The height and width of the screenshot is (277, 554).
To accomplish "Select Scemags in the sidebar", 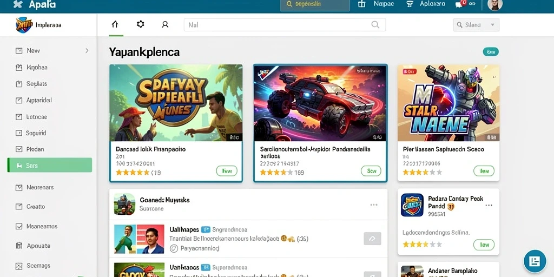I will (x=38, y=265).
